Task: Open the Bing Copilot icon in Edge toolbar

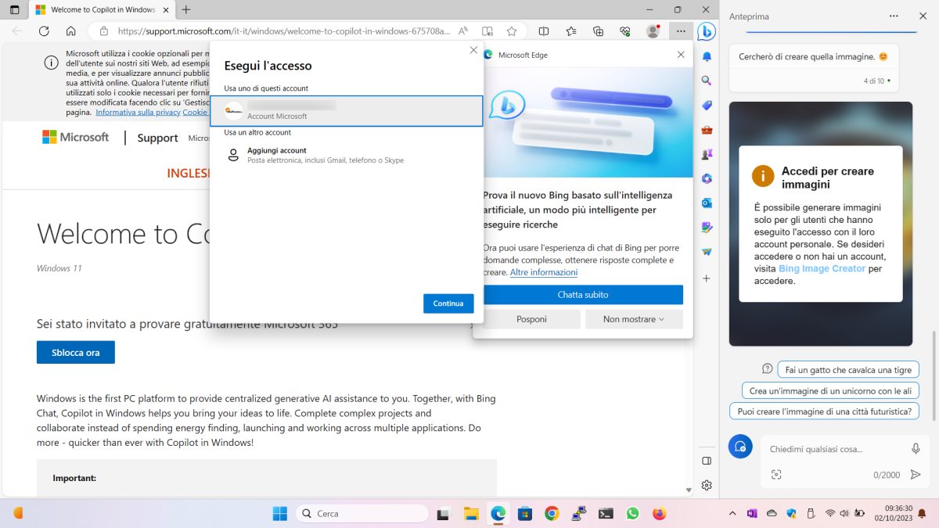Action: [x=707, y=31]
